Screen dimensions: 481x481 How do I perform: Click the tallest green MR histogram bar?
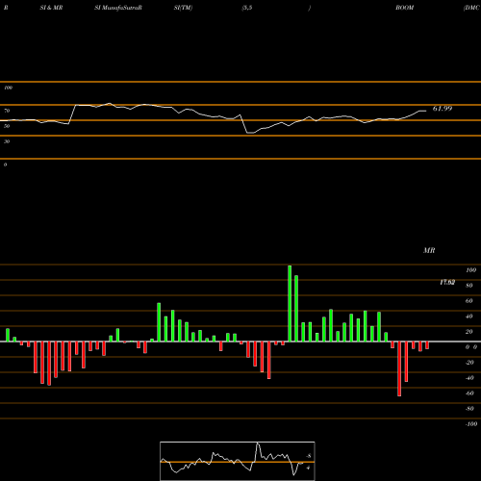coord(290,303)
